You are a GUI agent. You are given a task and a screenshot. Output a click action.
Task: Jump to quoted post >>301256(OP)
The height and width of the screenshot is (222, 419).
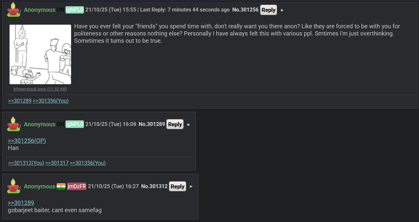click(27, 141)
